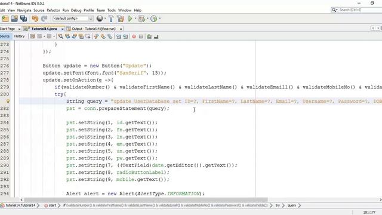Open the Profile menu
382x215 pixels.
click(89, 10)
